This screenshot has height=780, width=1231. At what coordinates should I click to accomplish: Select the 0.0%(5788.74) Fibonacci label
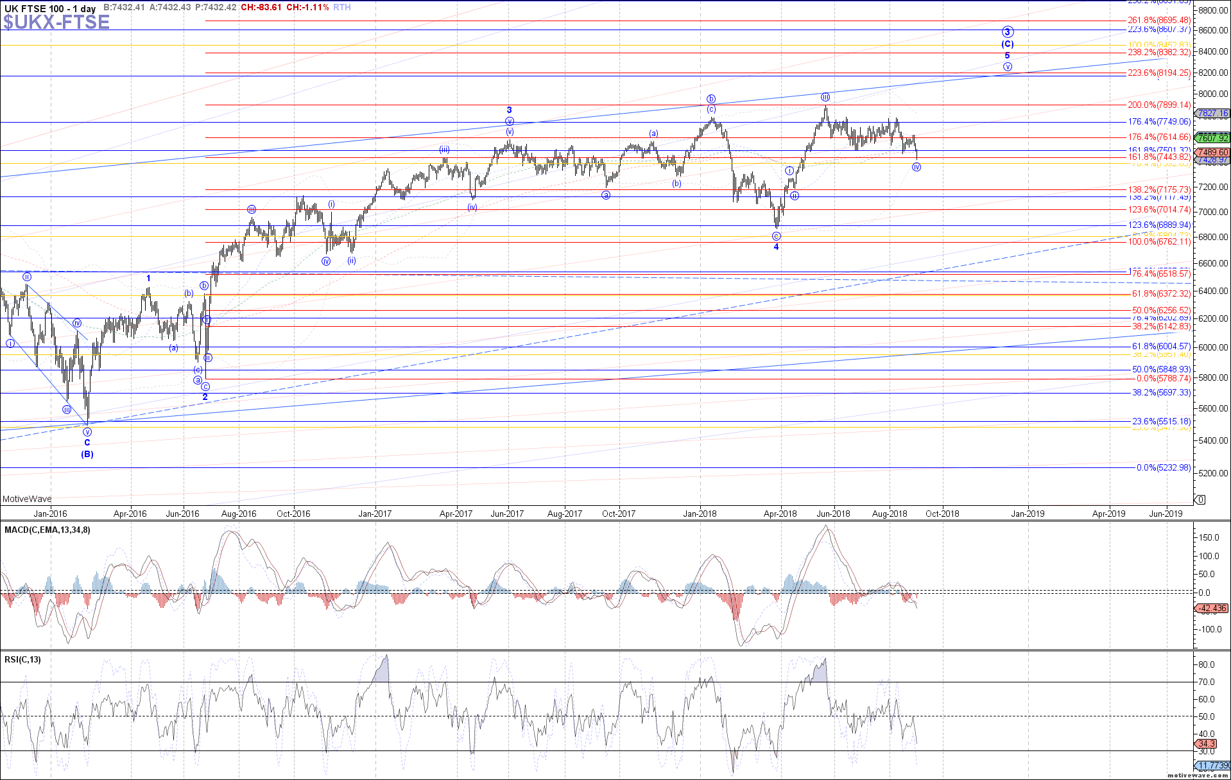1163,378
